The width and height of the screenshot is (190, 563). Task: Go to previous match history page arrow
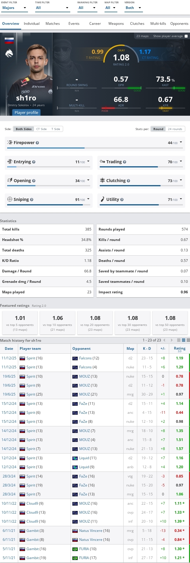(164, 340)
